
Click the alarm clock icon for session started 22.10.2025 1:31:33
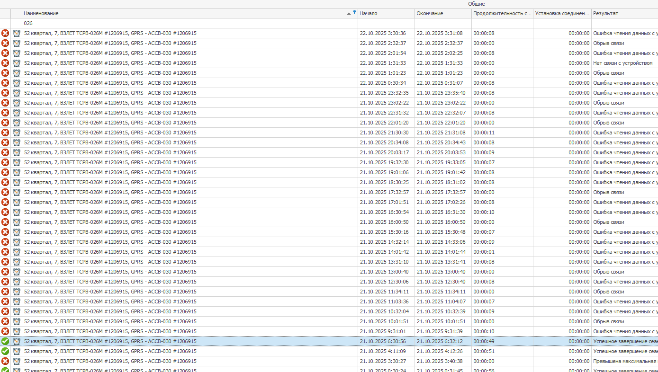coord(17,63)
